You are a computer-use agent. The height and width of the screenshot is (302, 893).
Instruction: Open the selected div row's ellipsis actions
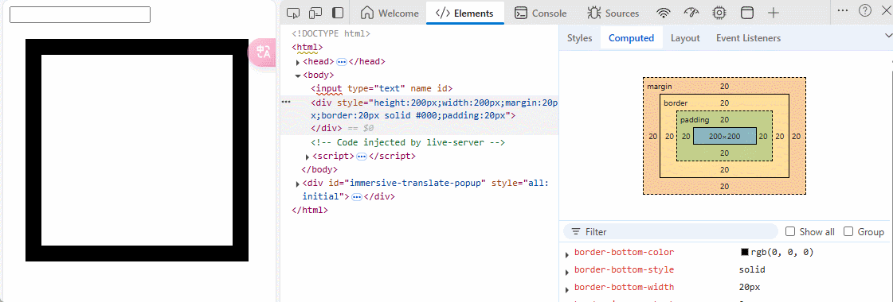click(287, 103)
